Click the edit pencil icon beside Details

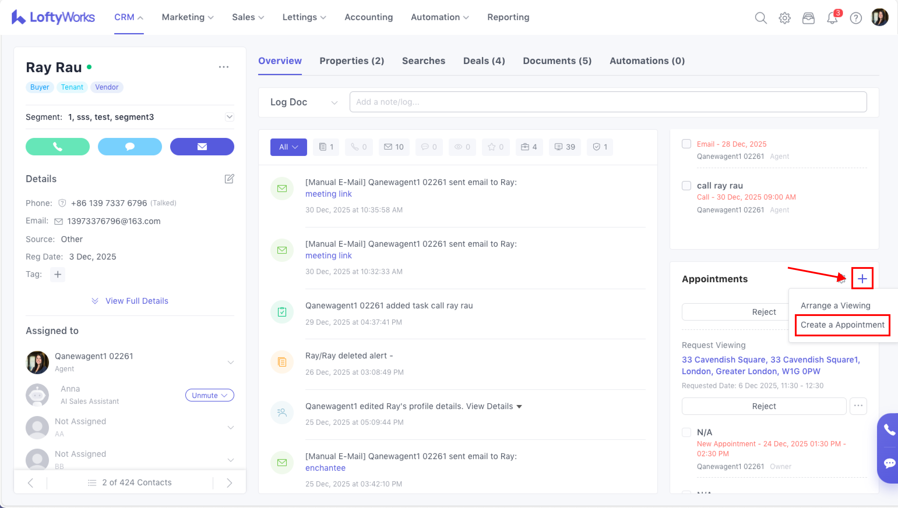tap(229, 179)
